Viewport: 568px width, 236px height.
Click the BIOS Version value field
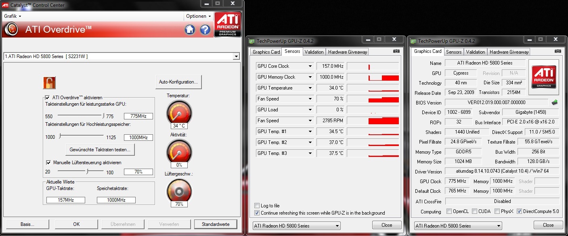coord(497,102)
